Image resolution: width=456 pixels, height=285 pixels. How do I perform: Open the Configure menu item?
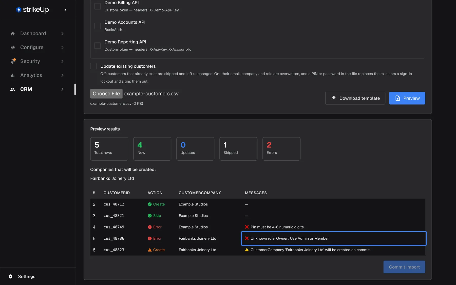point(37,48)
